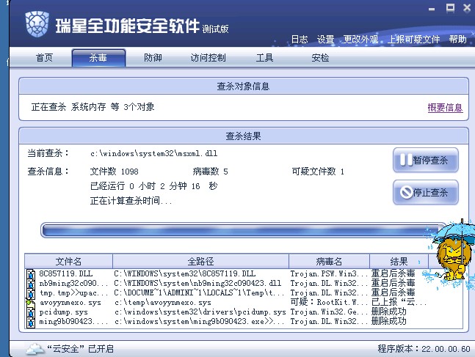Click the 文件数 1098 count
The width and height of the screenshot is (475, 357).
(115, 172)
